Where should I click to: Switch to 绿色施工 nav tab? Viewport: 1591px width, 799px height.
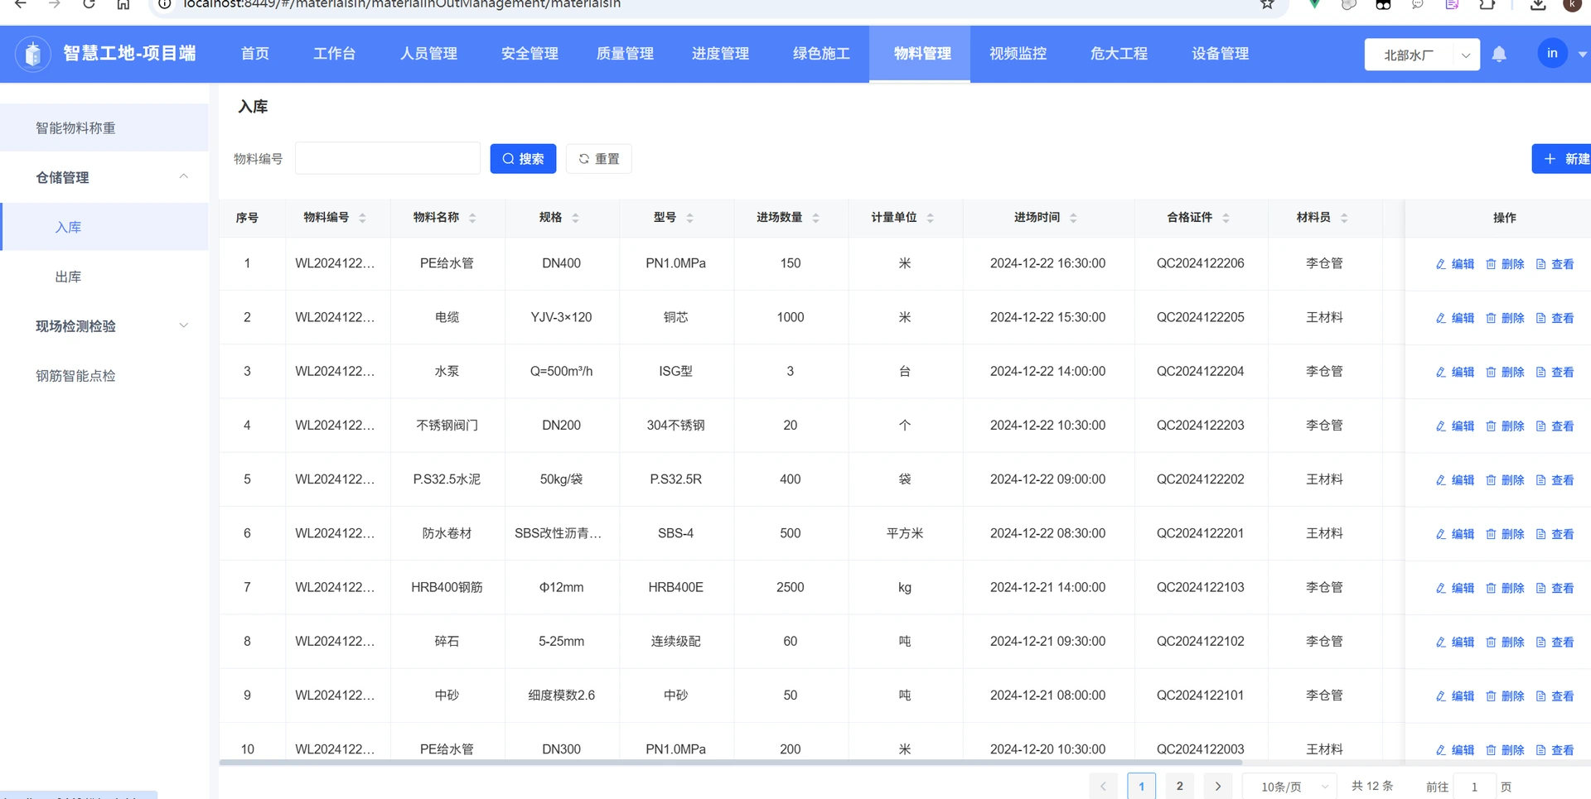pyautogui.click(x=821, y=54)
